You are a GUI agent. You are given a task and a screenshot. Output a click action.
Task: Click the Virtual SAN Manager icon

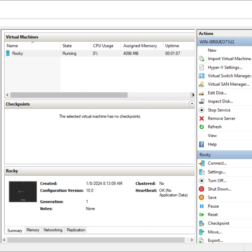tap(202, 84)
